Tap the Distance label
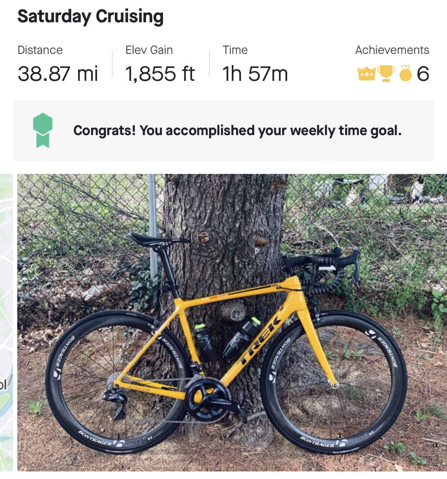This screenshot has width=447, height=479. point(40,50)
